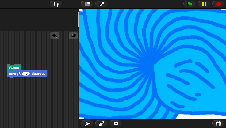This screenshot has width=226, height=128.
Task: Click the trash can icon
Action: tap(218, 123)
